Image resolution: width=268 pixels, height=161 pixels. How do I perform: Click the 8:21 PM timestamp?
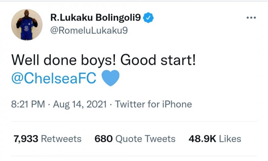tap(28, 104)
